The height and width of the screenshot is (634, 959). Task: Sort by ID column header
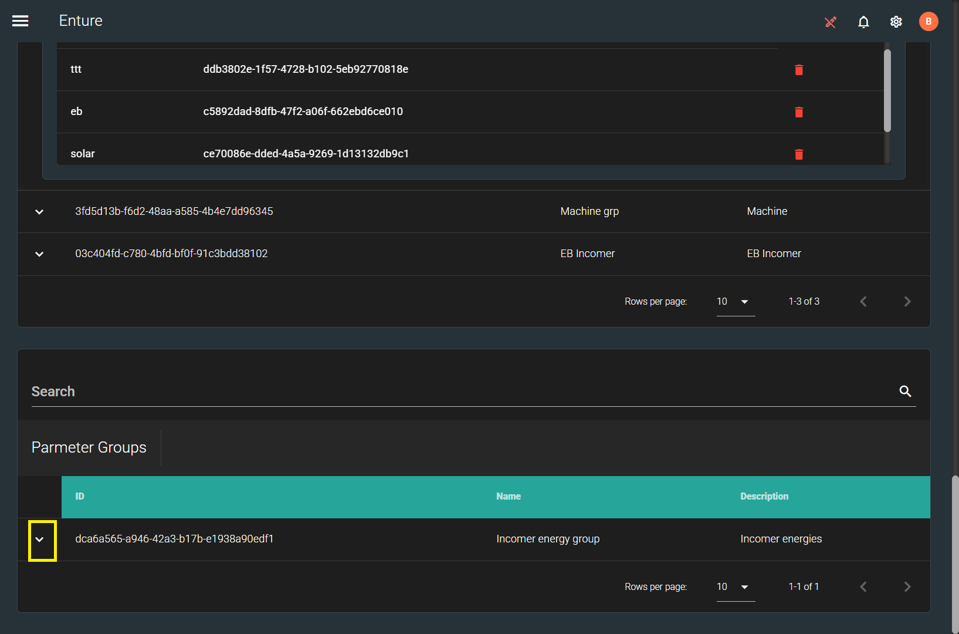[x=80, y=497]
